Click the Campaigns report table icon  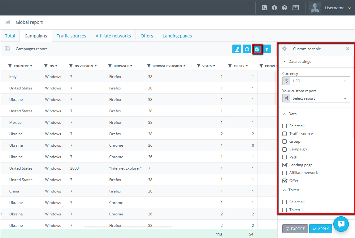pos(7,49)
